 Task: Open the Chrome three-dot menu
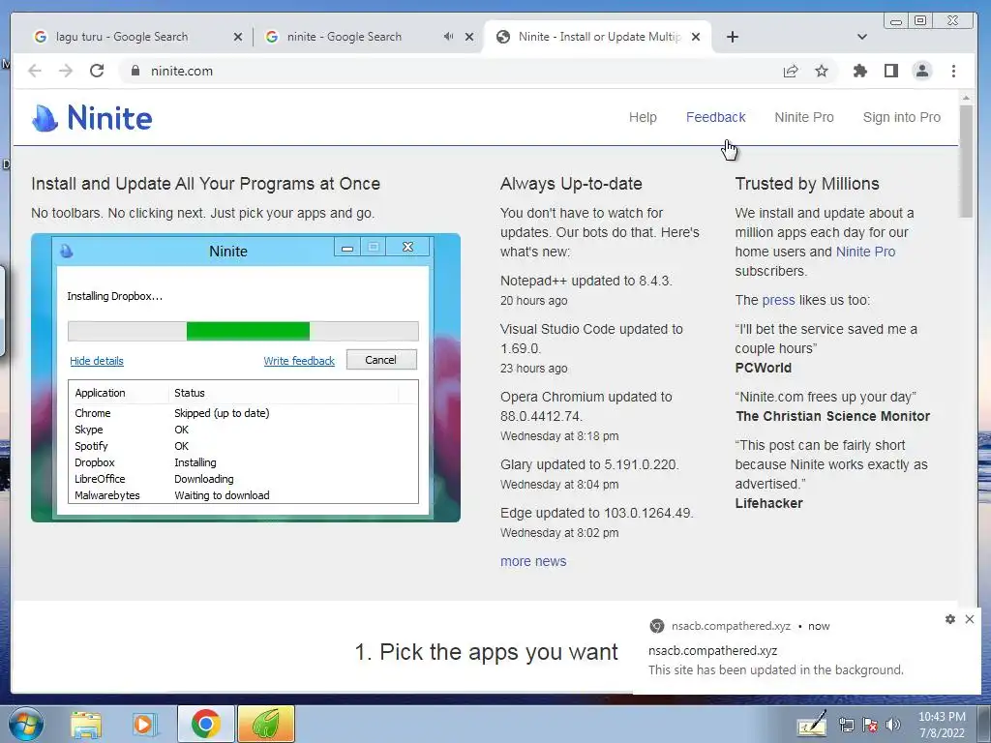953,71
